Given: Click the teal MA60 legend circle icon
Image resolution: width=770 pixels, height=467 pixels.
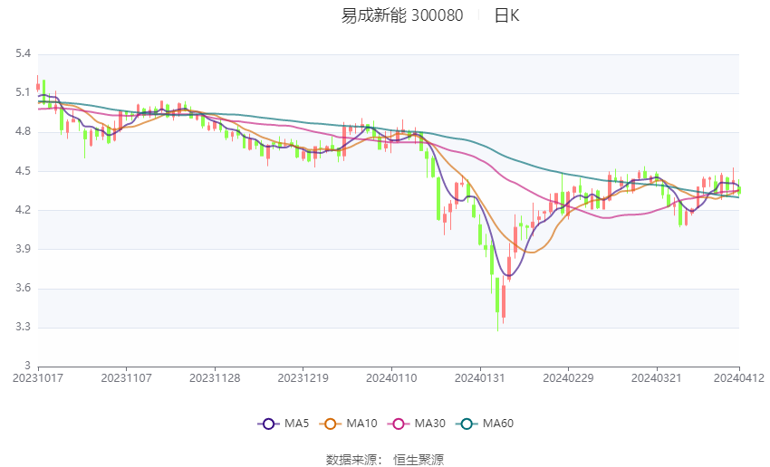Looking at the screenshot, I should click(467, 424).
